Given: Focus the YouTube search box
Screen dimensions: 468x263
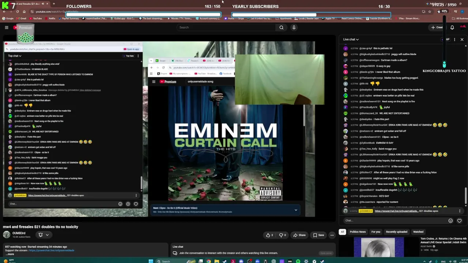Looking at the screenshot, I should pyautogui.click(x=226, y=27).
